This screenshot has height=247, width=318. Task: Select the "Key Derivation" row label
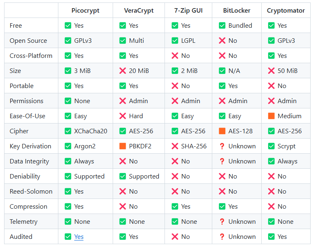tap(30, 146)
